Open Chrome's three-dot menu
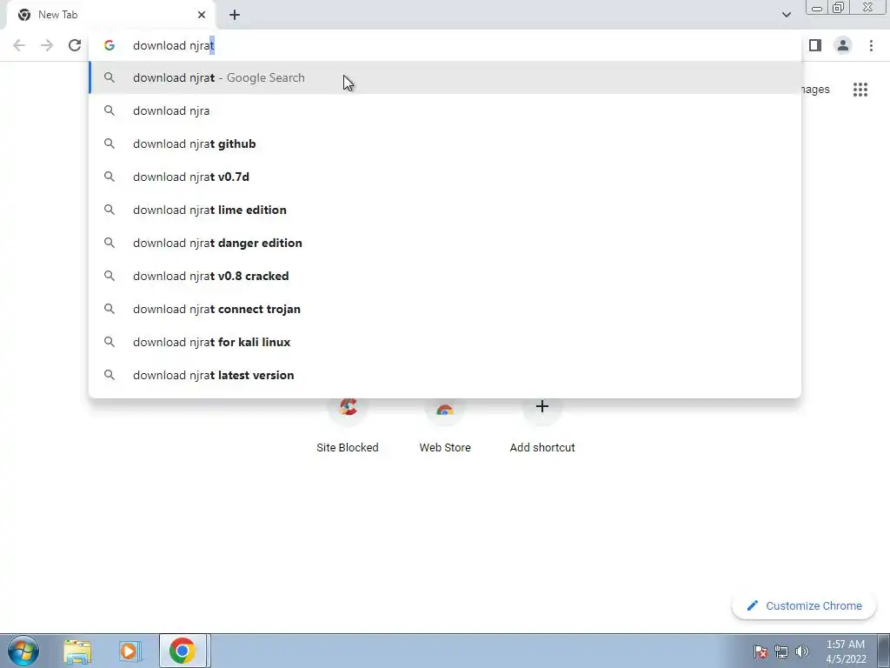This screenshot has height=668, width=890. pyautogui.click(x=871, y=45)
